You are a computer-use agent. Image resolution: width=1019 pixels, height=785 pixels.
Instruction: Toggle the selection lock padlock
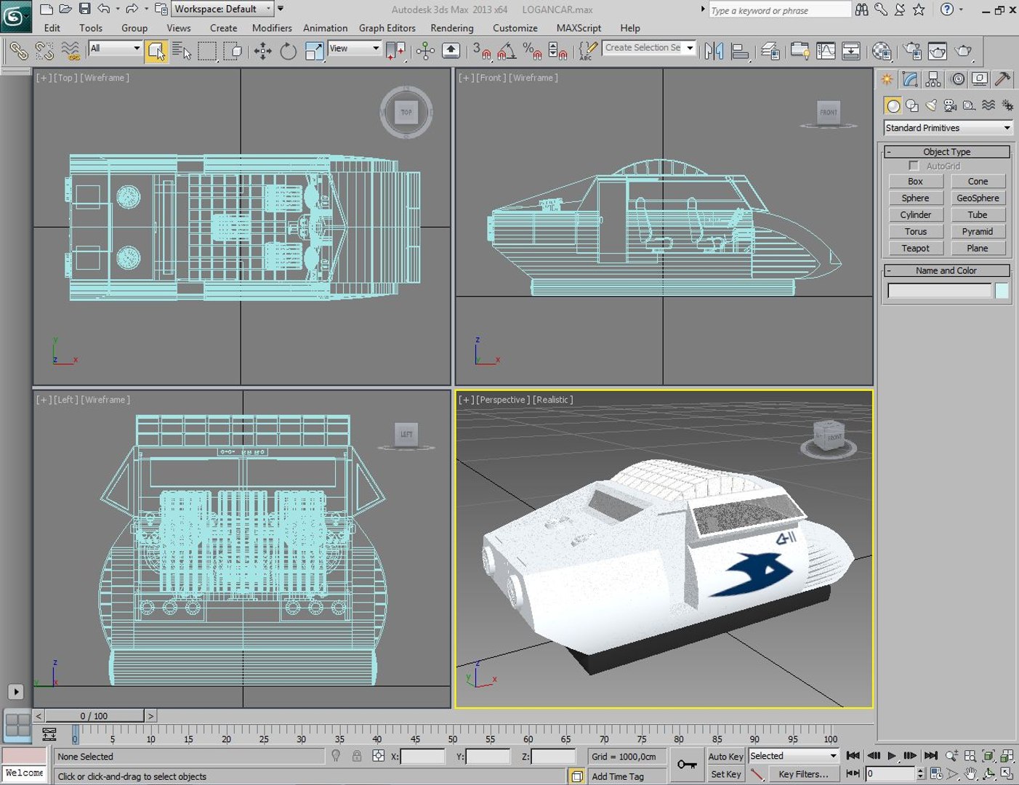point(357,756)
